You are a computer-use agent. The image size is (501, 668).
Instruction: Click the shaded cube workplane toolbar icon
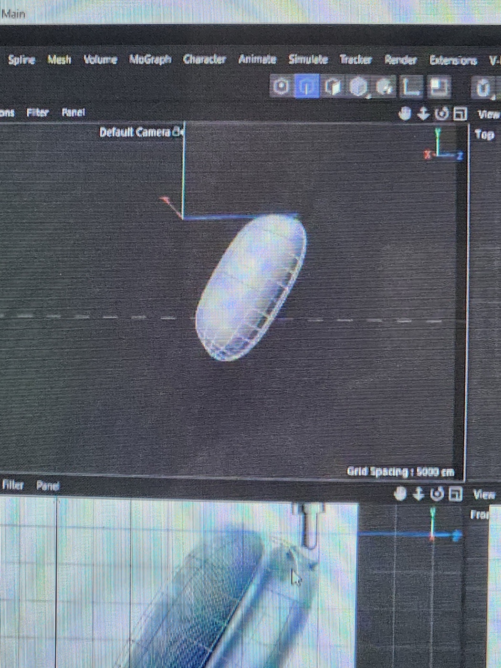333,86
